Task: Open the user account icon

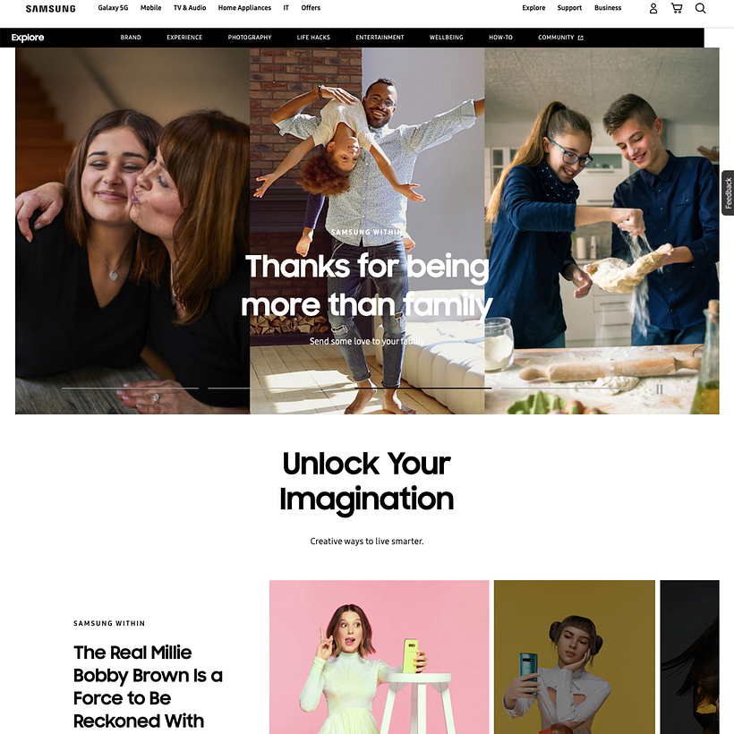Action: coord(653,8)
